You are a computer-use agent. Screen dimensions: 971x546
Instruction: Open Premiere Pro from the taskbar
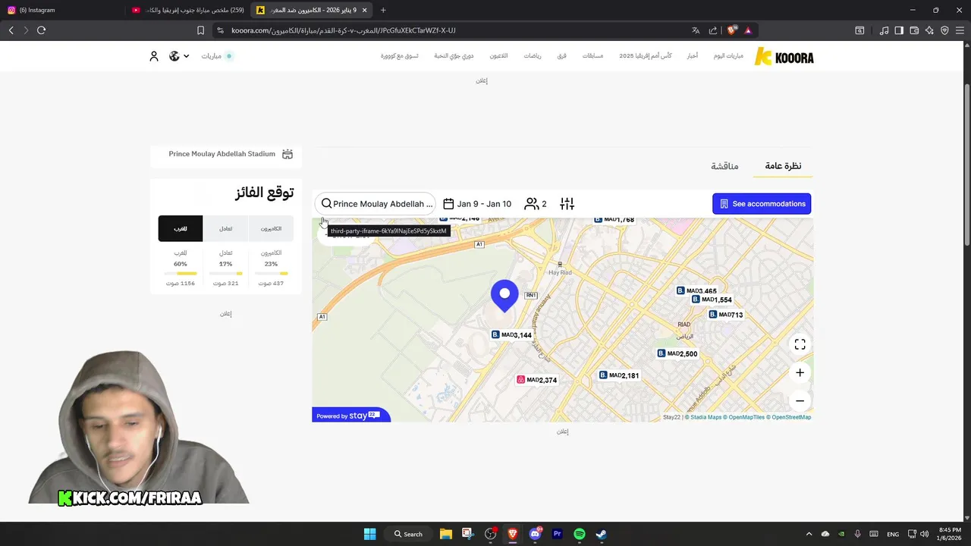[x=557, y=534]
